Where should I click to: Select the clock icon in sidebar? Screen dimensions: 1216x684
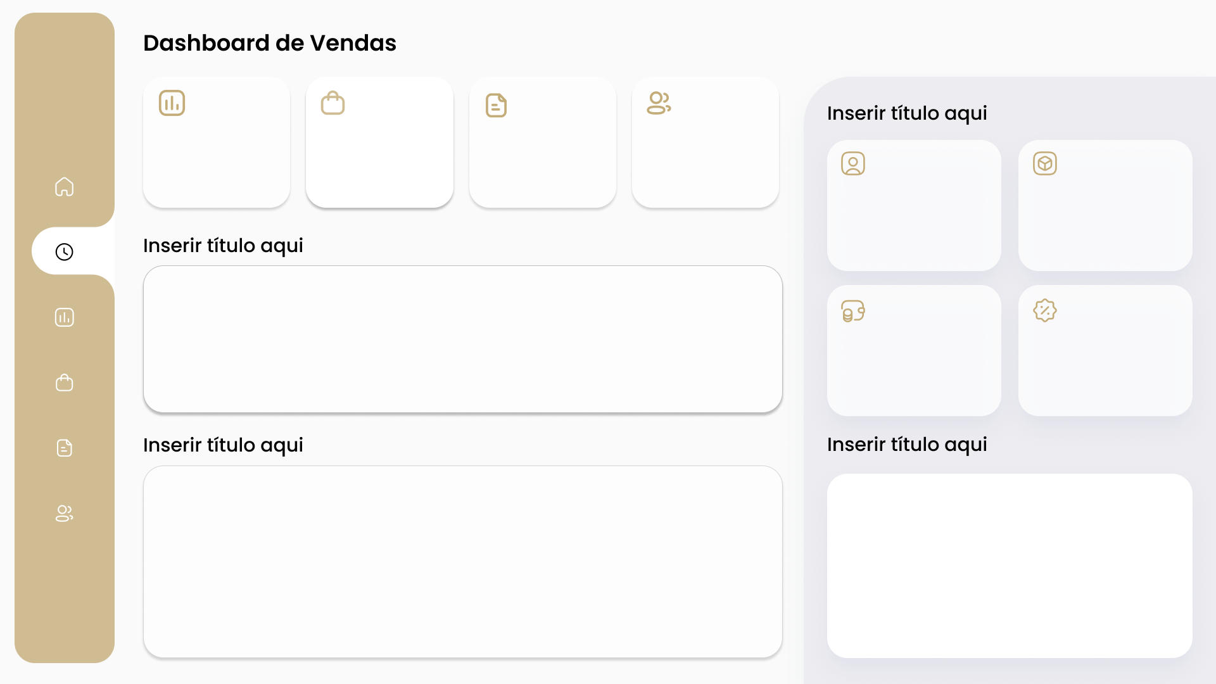65,251
